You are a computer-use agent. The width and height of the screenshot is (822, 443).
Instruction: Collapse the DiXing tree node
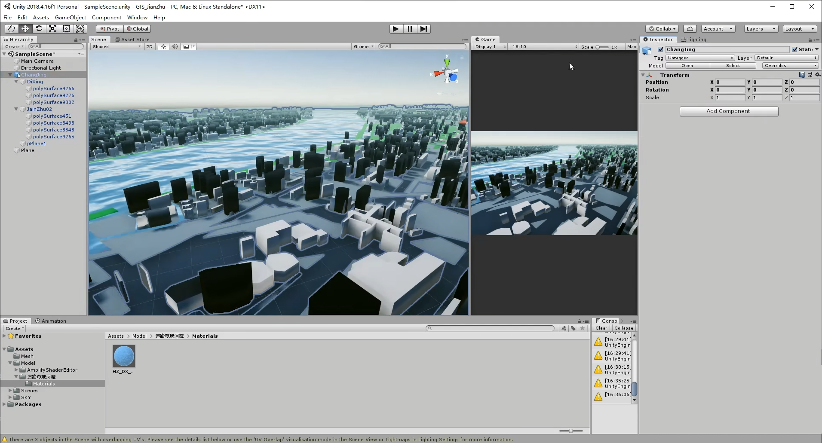click(x=16, y=82)
